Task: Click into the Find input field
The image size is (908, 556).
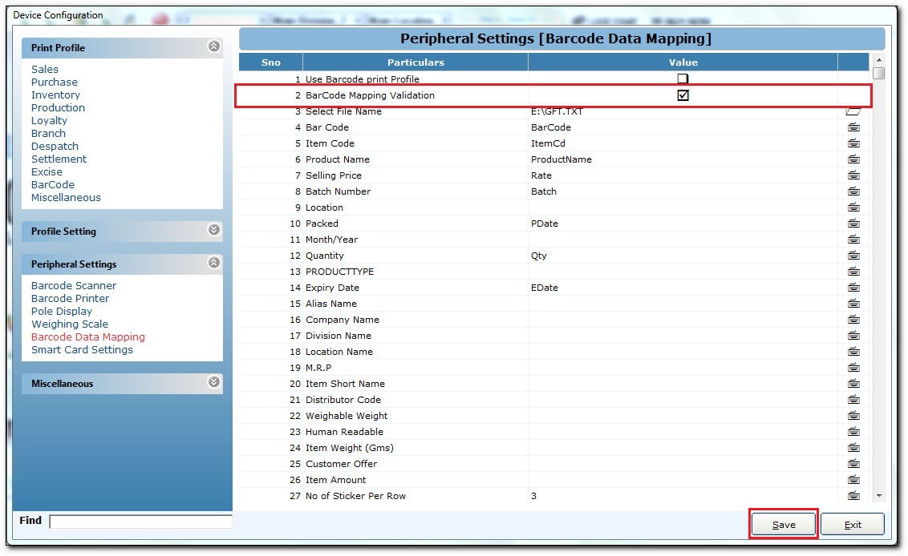Action: click(140, 522)
